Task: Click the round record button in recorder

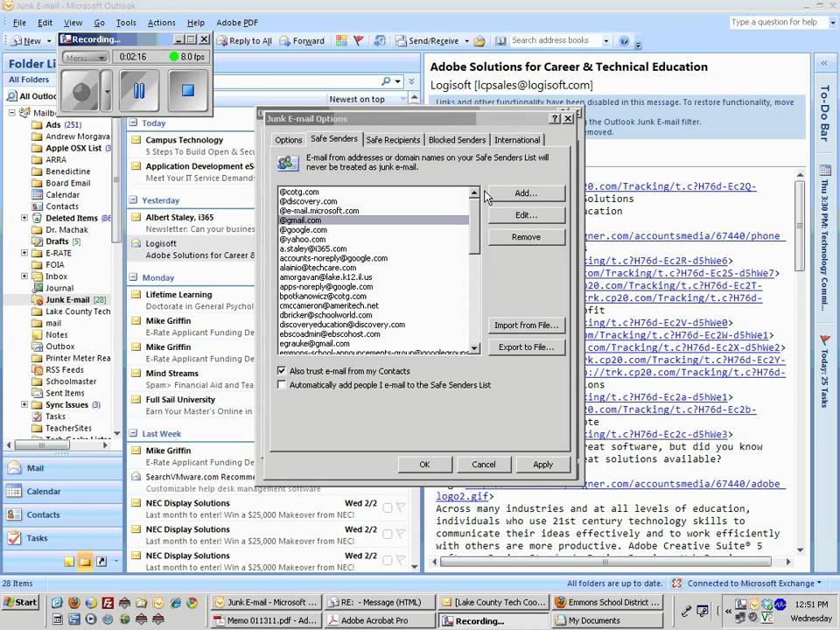Action: pos(80,92)
